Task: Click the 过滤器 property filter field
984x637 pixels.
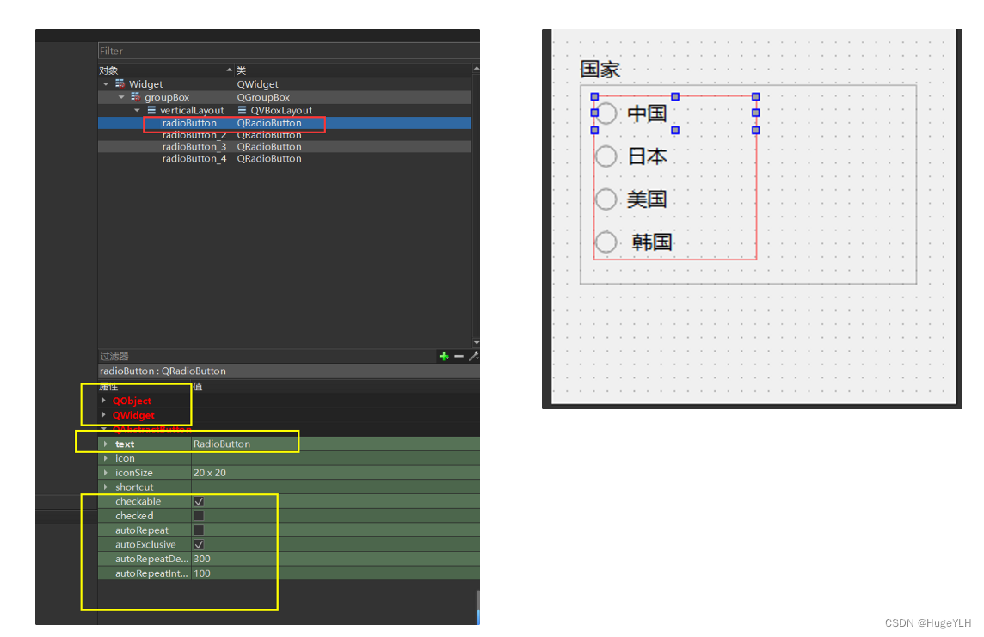Action: point(267,356)
